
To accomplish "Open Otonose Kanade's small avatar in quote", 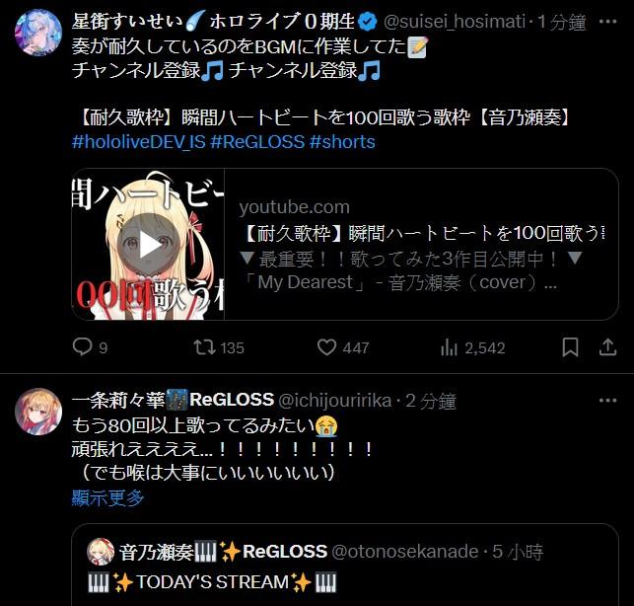I will click(x=101, y=552).
